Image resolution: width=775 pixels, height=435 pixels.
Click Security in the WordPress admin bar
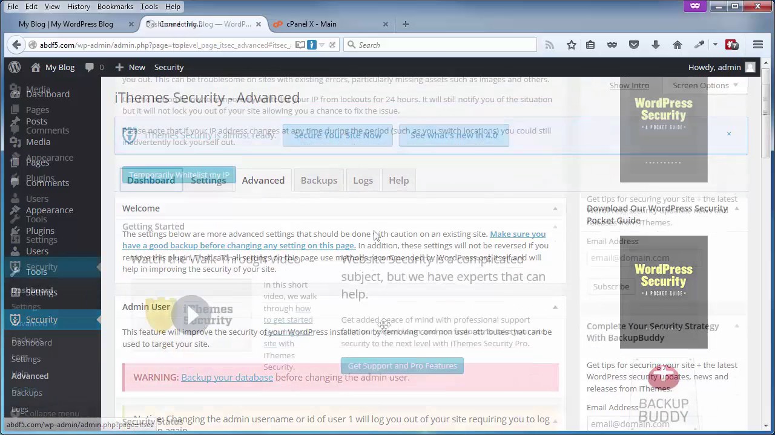pyautogui.click(x=169, y=67)
